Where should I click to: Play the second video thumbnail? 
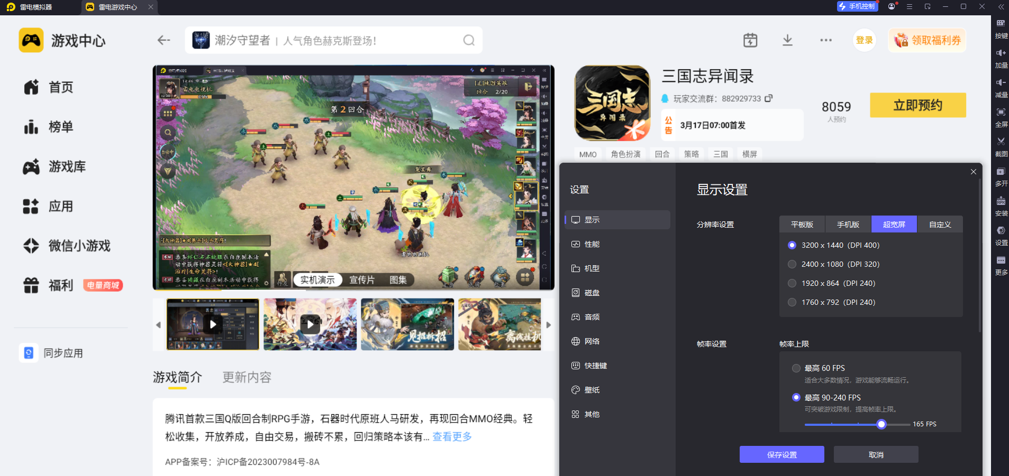pyautogui.click(x=310, y=324)
